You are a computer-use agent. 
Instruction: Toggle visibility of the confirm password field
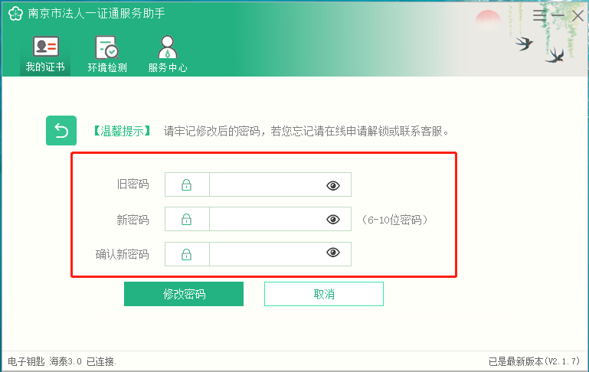click(x=333, y=253)
